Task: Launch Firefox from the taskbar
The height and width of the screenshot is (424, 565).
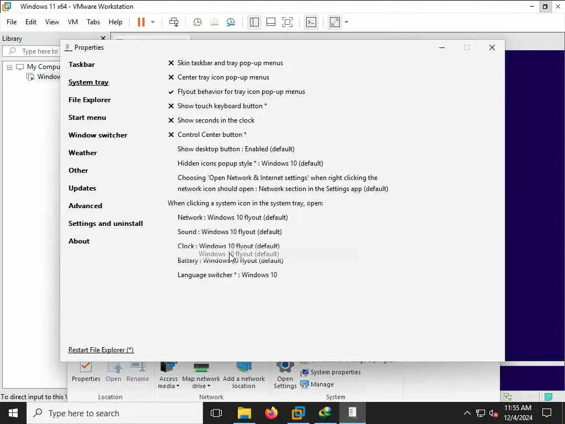Action: tap(271, 413)
